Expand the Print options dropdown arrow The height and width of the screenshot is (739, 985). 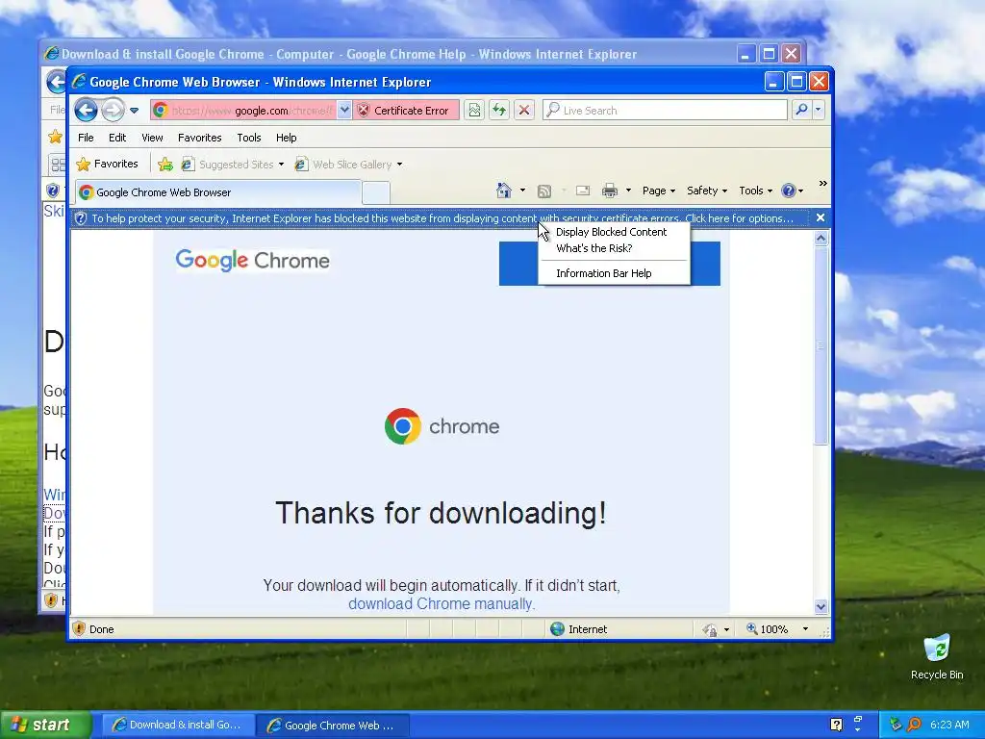click(x=628, y=191)
